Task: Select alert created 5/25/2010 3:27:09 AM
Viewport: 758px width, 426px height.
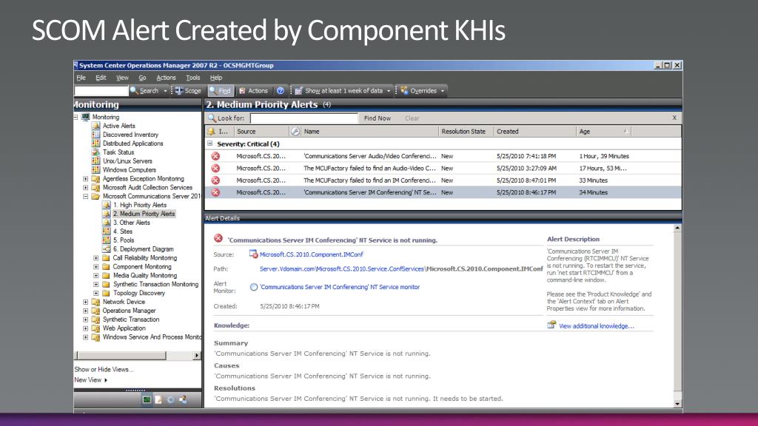Action: click(x=443, y=168)
